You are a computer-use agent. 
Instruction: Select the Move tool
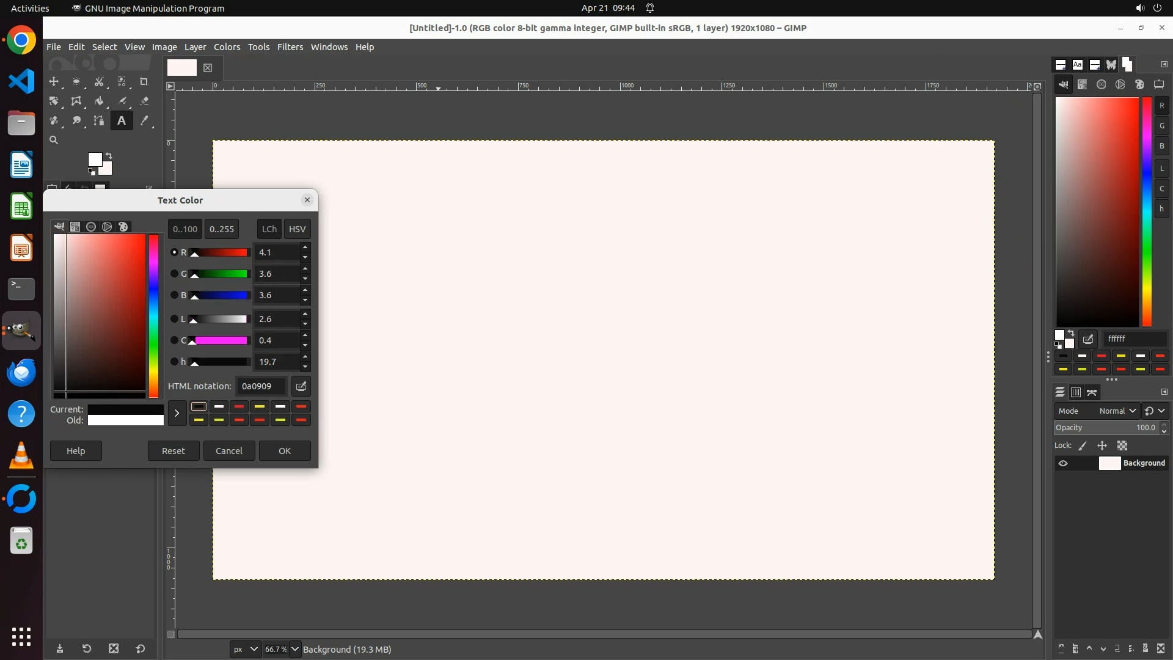pyautogui.click(x=54, y=81)
